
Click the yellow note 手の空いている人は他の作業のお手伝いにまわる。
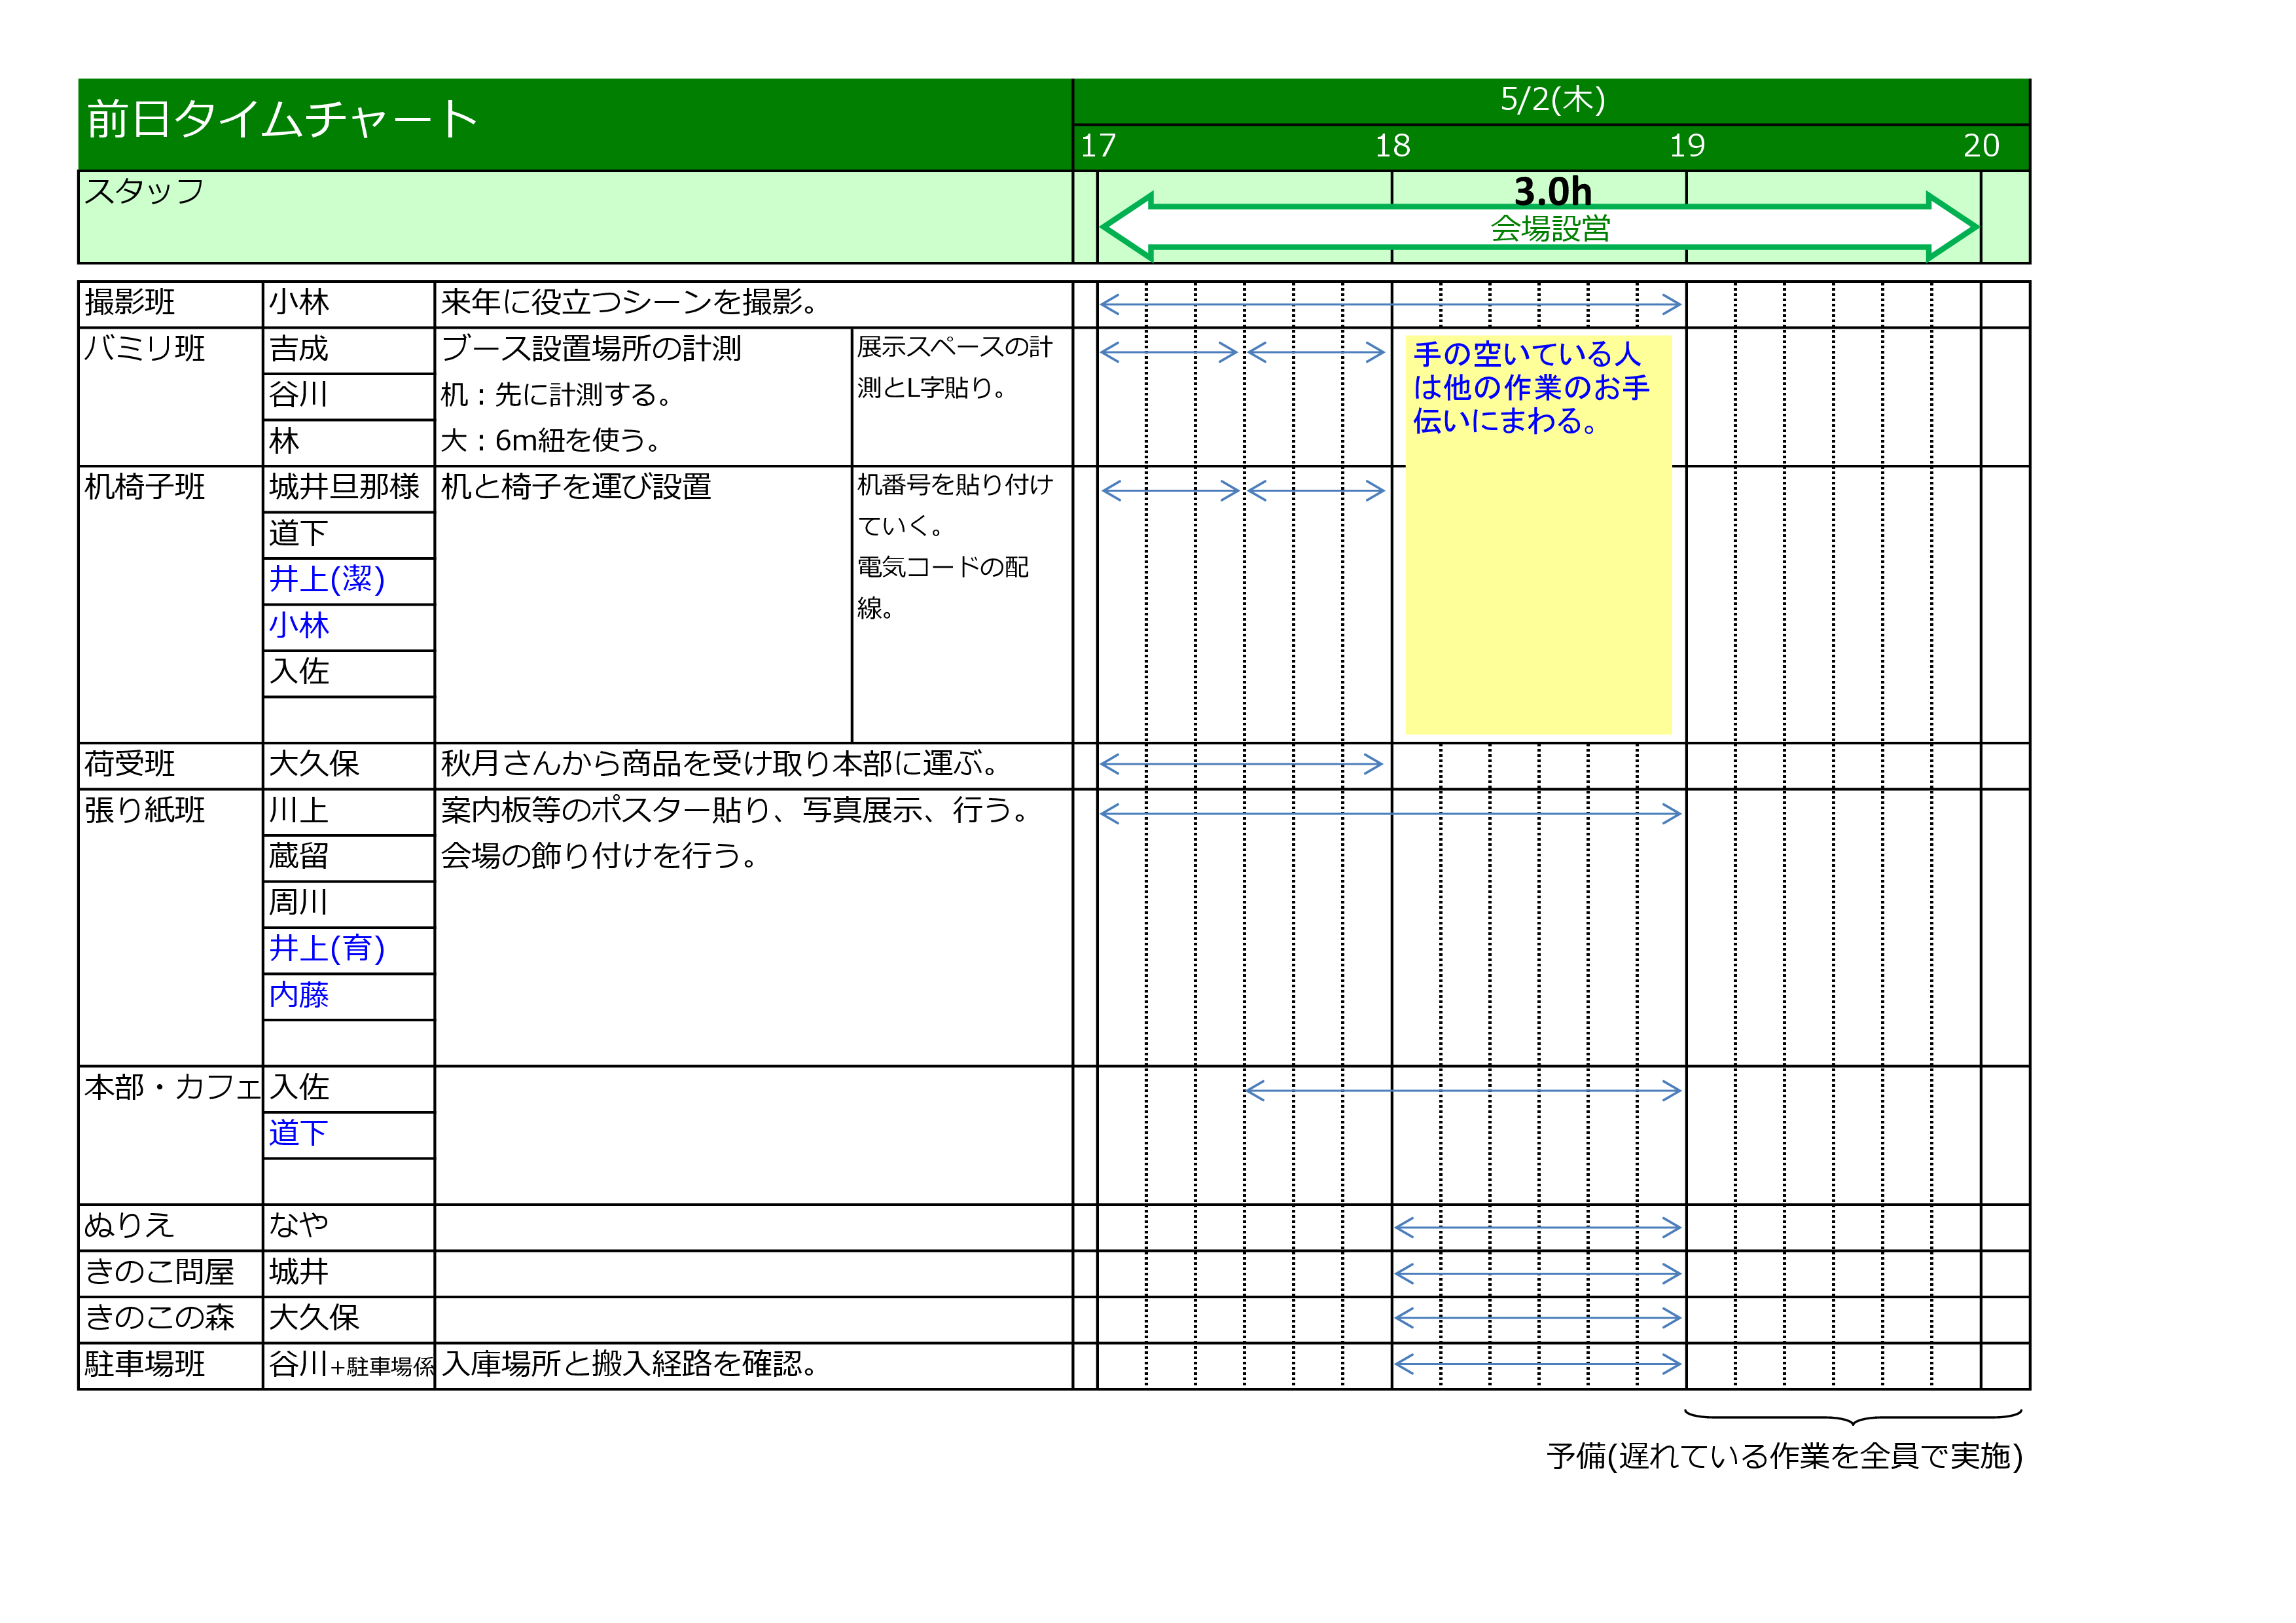[1538, 535]
